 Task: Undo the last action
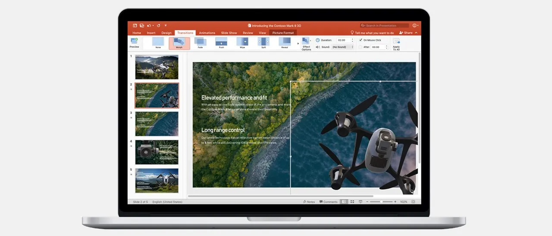(x=148, y=25)
